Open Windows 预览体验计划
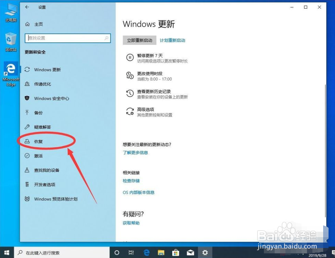Screen dimensions: 335x258 56,199
